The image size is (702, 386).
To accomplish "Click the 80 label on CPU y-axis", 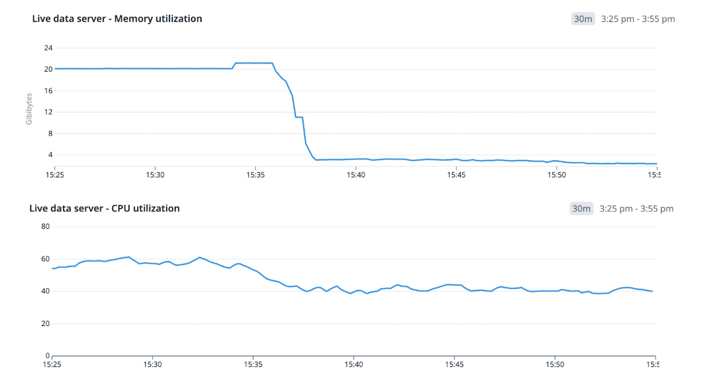I will pyautogui.click(x=46, y=227).
